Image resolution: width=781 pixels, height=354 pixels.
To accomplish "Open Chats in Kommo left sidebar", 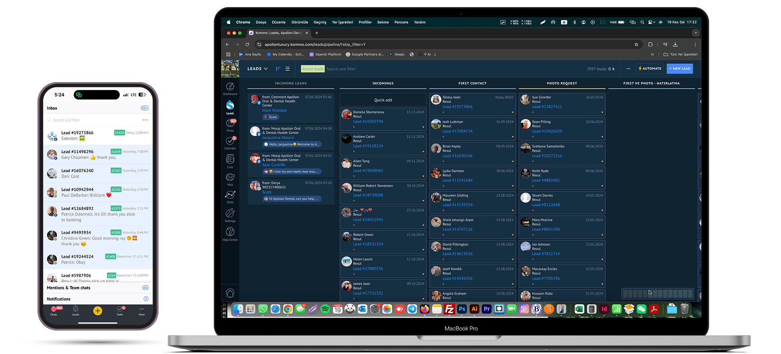I will 230,125.
